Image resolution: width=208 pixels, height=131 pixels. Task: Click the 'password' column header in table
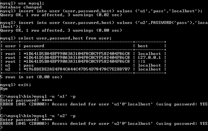coord(34,46)
